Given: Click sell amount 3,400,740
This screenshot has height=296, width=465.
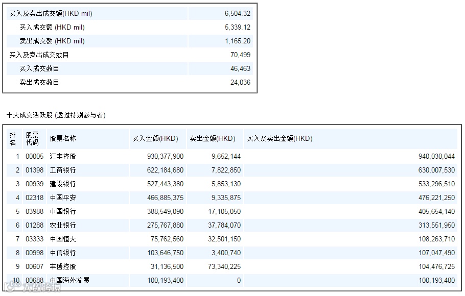Looking at the screenshot, I should [x=226, y=253].
